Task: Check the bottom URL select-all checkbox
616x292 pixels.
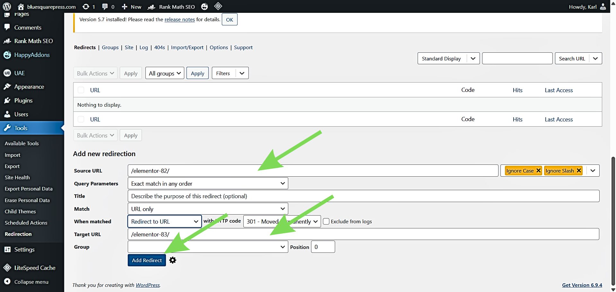Action: [81, 119]
